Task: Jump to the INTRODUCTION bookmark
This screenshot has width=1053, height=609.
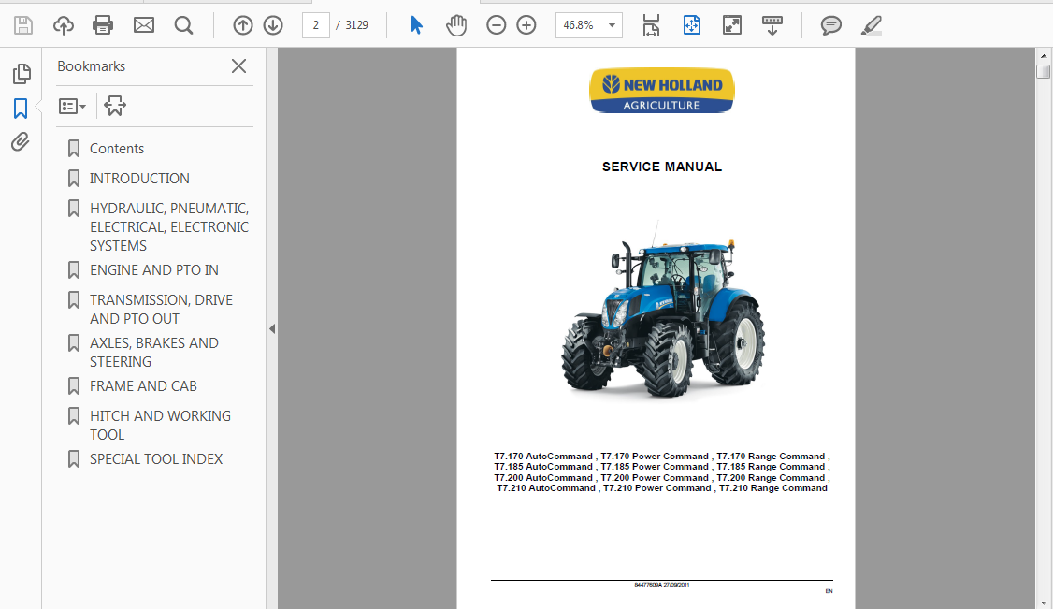Action: (139, 178)
